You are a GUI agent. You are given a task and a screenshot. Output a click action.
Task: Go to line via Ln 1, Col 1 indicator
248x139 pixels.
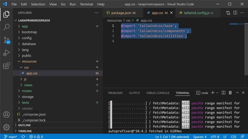click(172, 137)
